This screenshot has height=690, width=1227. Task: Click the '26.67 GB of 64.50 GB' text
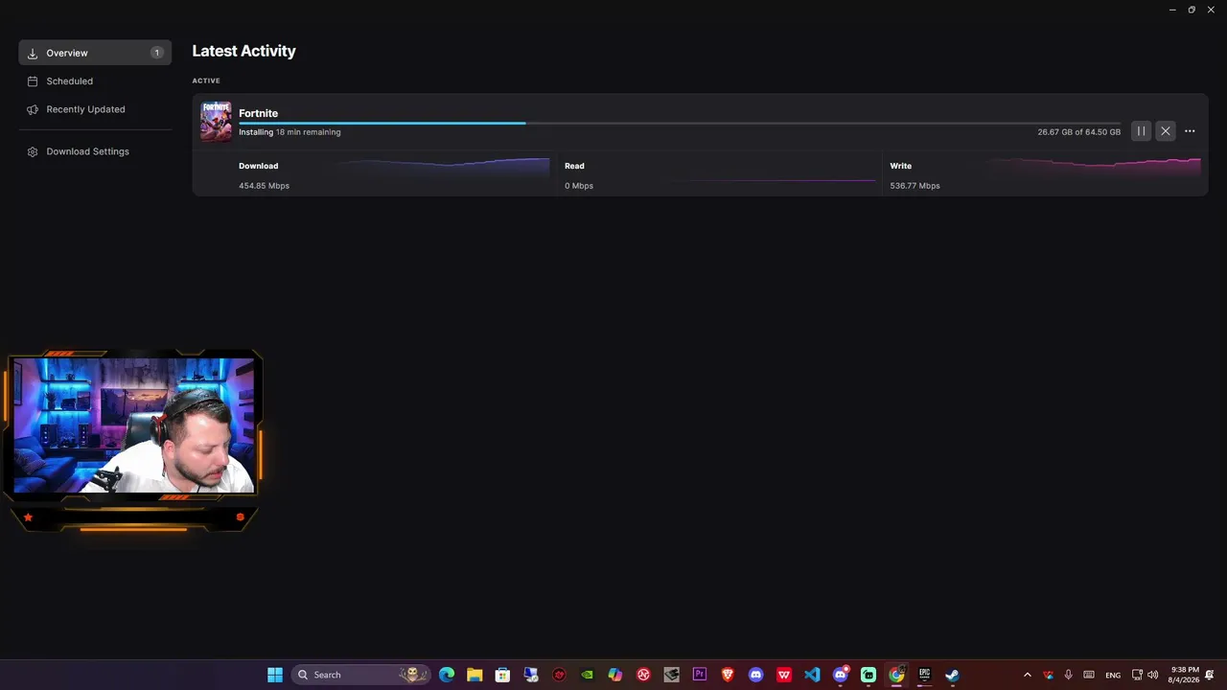click(1078, 132)
